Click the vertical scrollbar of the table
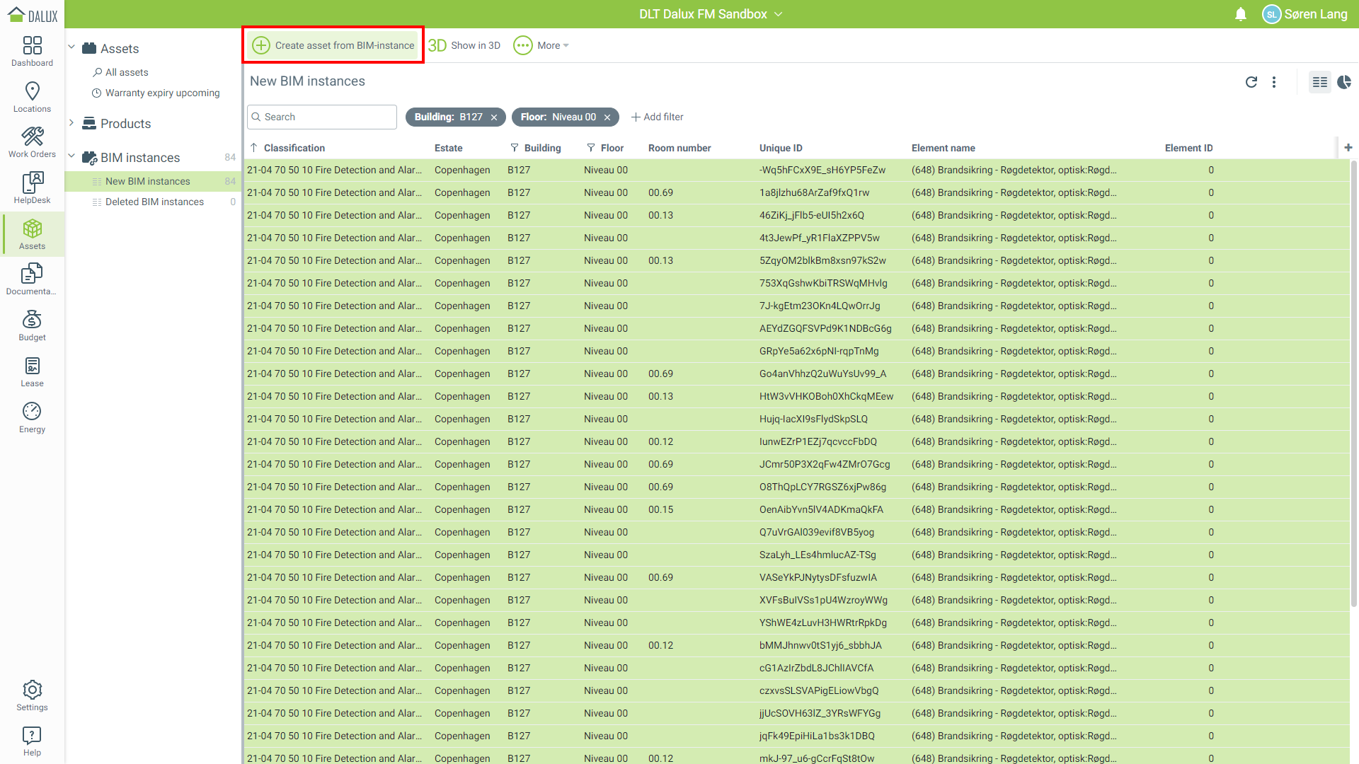Image resolution: width=1359 pixels, height=764 pixels. tap(1353, 382)
